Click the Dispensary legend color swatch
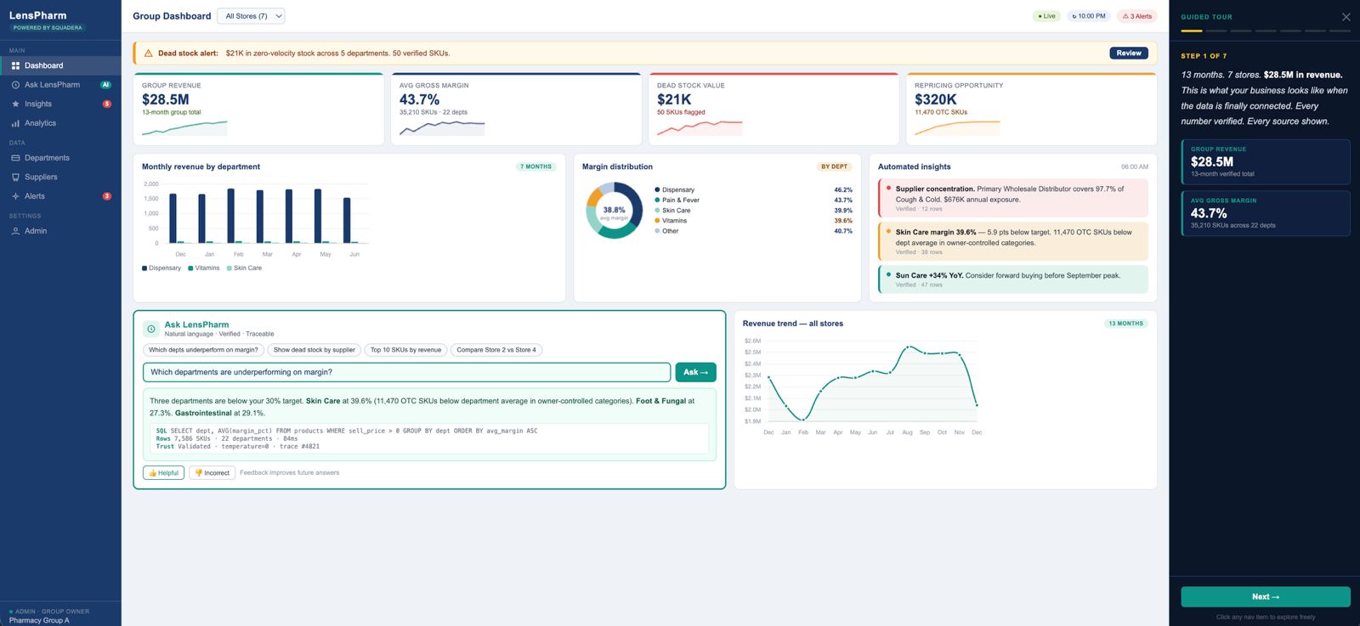The height and width of the screenshot is (626, 1360). click(x=144, y=268)
